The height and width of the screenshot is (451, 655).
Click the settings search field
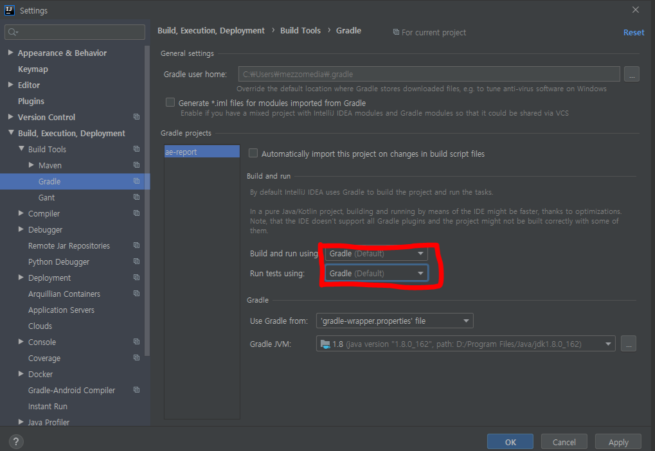pyautogui.click(x=75, y=32)
